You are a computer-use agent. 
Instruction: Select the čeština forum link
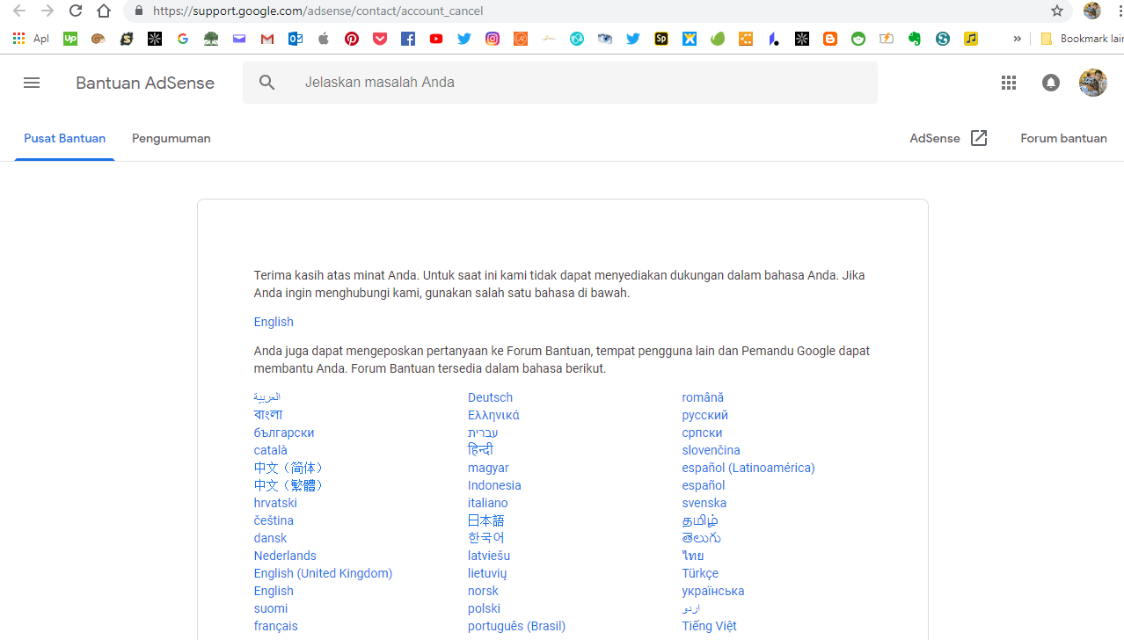274,520
